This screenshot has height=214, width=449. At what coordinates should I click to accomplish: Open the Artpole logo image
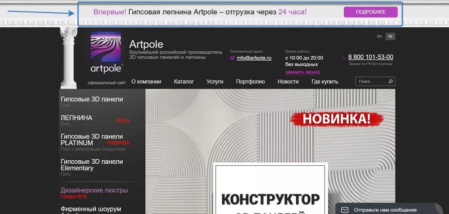pos(106,52)
